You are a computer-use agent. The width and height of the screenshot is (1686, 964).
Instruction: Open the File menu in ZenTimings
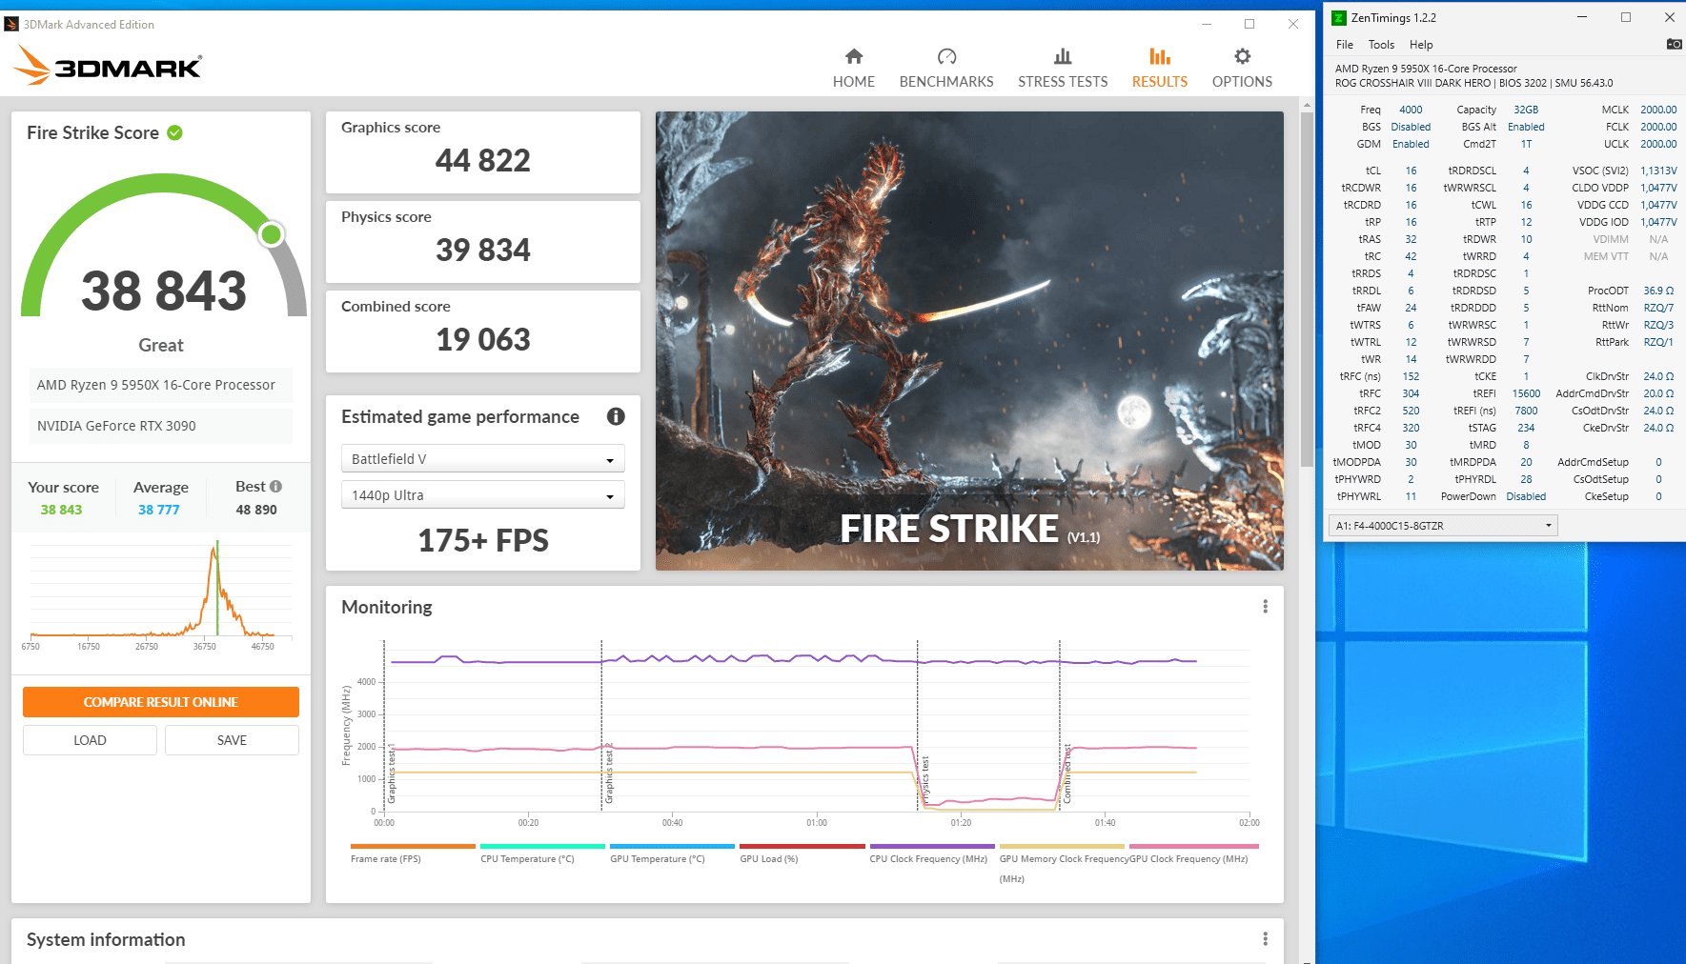point(1345,45)
